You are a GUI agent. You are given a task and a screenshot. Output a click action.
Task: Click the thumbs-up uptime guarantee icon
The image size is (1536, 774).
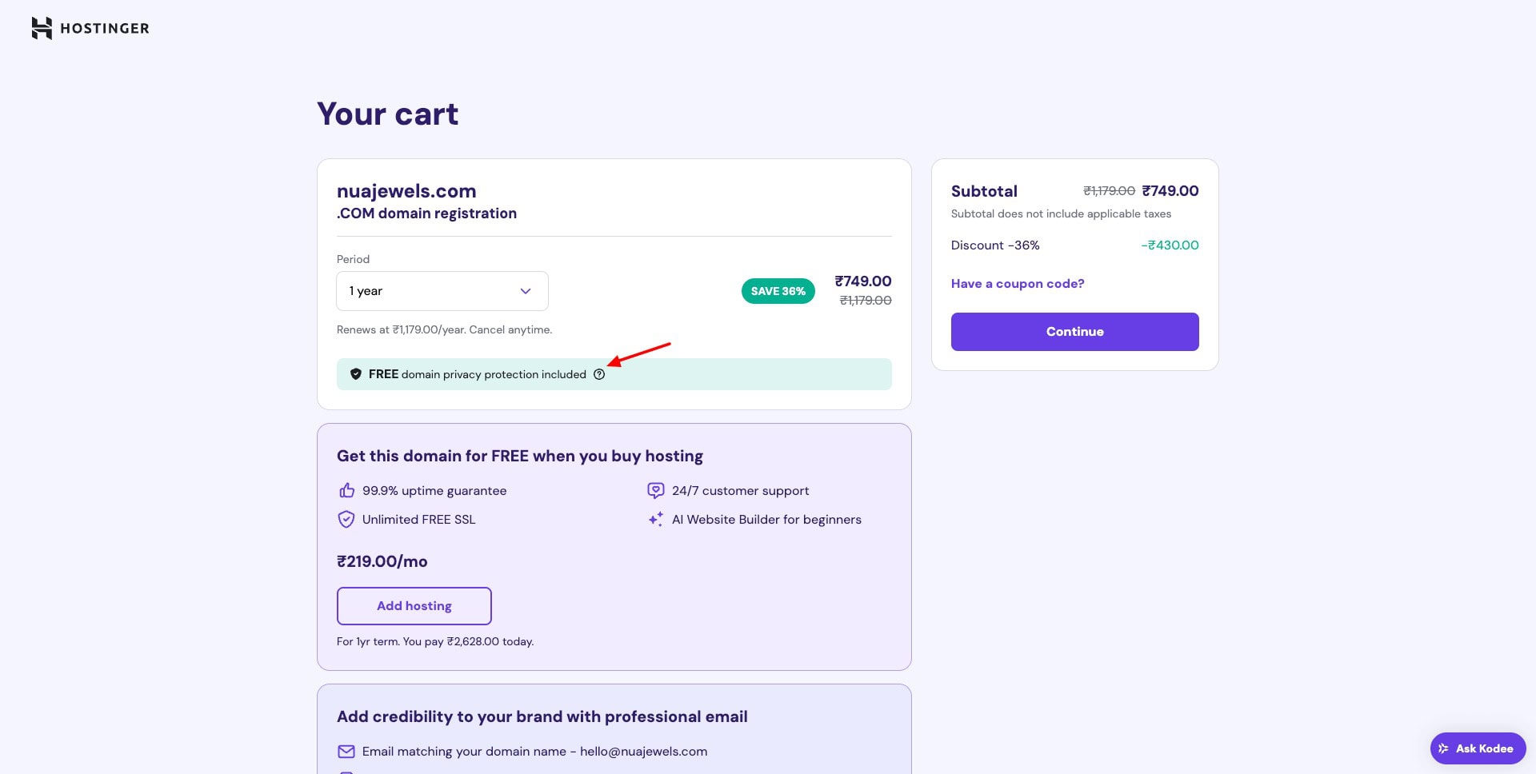coord(346,490)
